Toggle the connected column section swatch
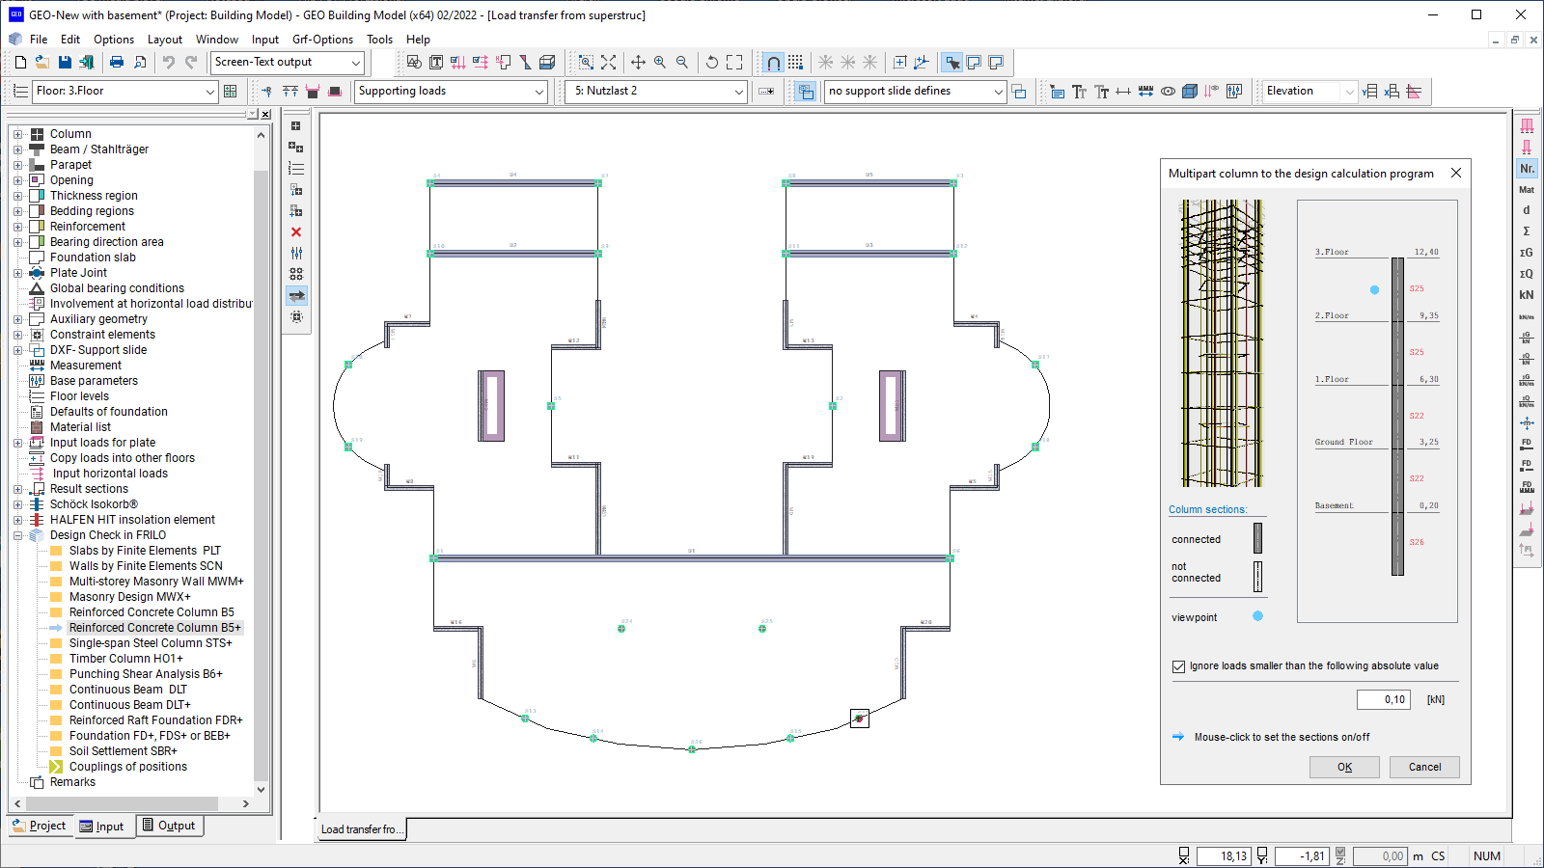1544x868 pixels. point(1257,537)
